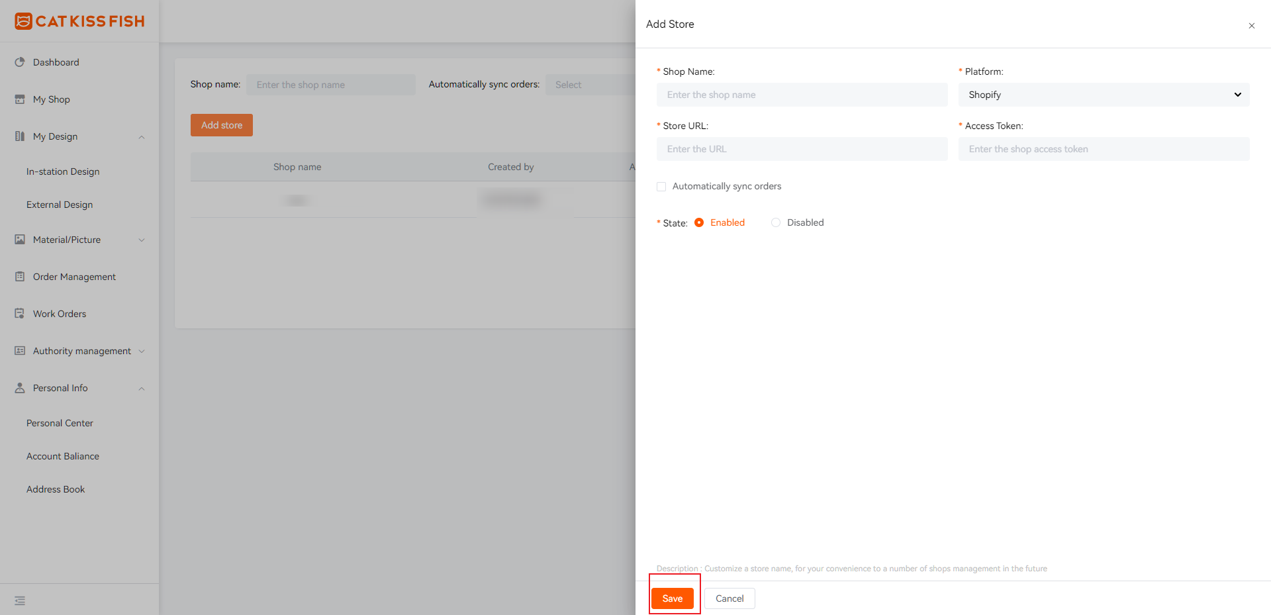Focus the Access Token input field

point(1104,149)
